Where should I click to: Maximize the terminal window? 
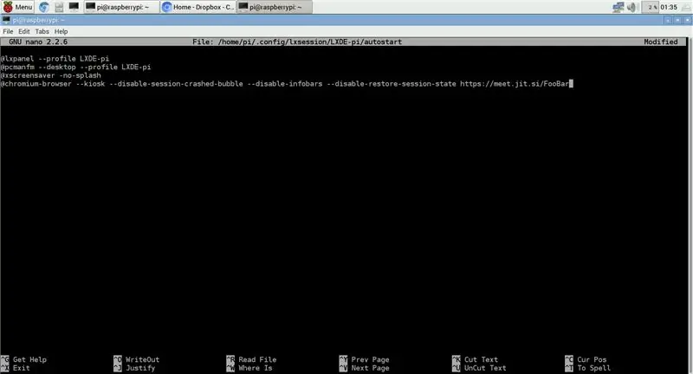[677, 20]
